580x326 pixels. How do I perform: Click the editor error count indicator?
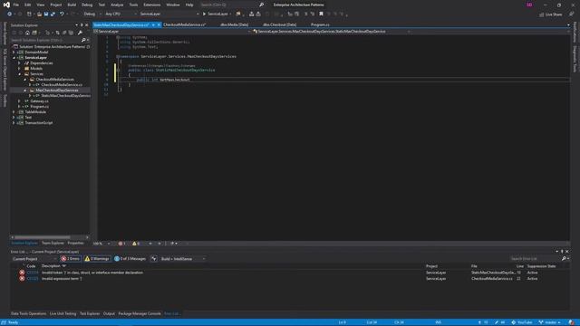(x=121, y=244)
